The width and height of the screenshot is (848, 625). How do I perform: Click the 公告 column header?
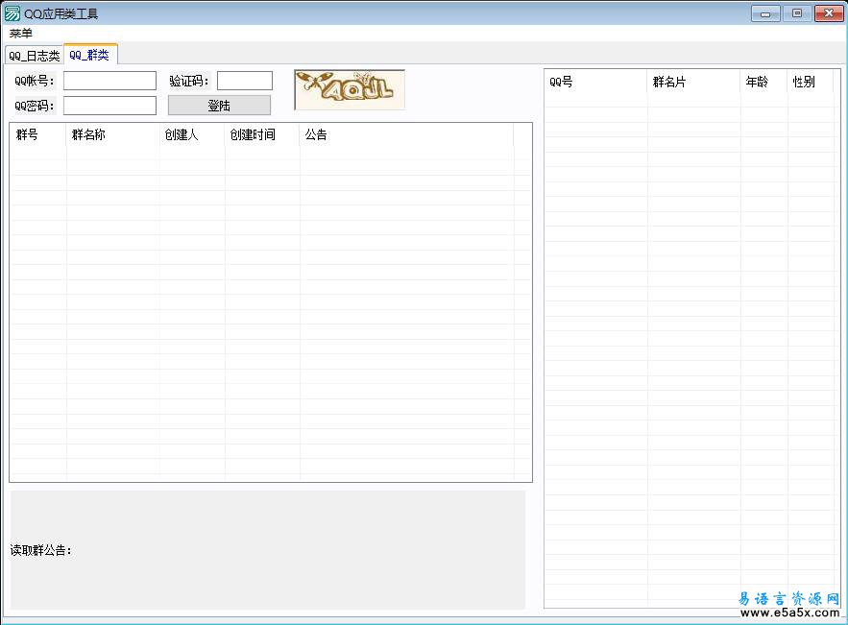406,134
